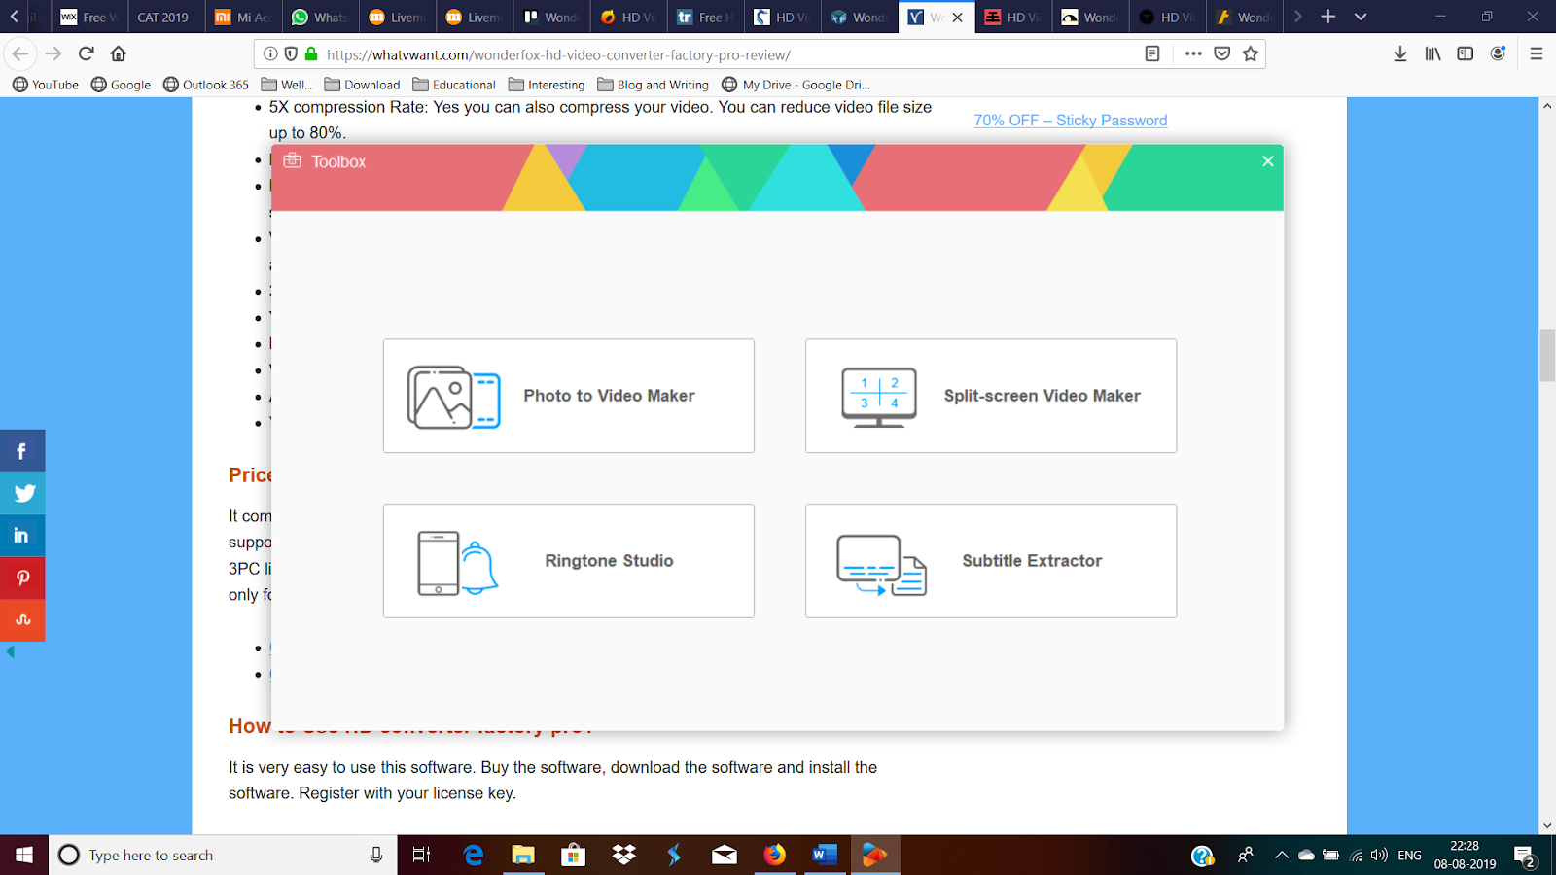Viewport: 1556px width, 875px height.
Task: Open the Library menu
Action: point(1432,54)
